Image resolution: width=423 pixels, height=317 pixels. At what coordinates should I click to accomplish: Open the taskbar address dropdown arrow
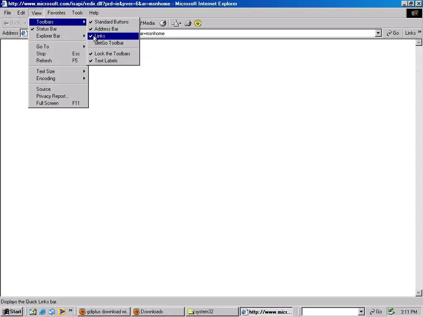(x=361, y=312)
